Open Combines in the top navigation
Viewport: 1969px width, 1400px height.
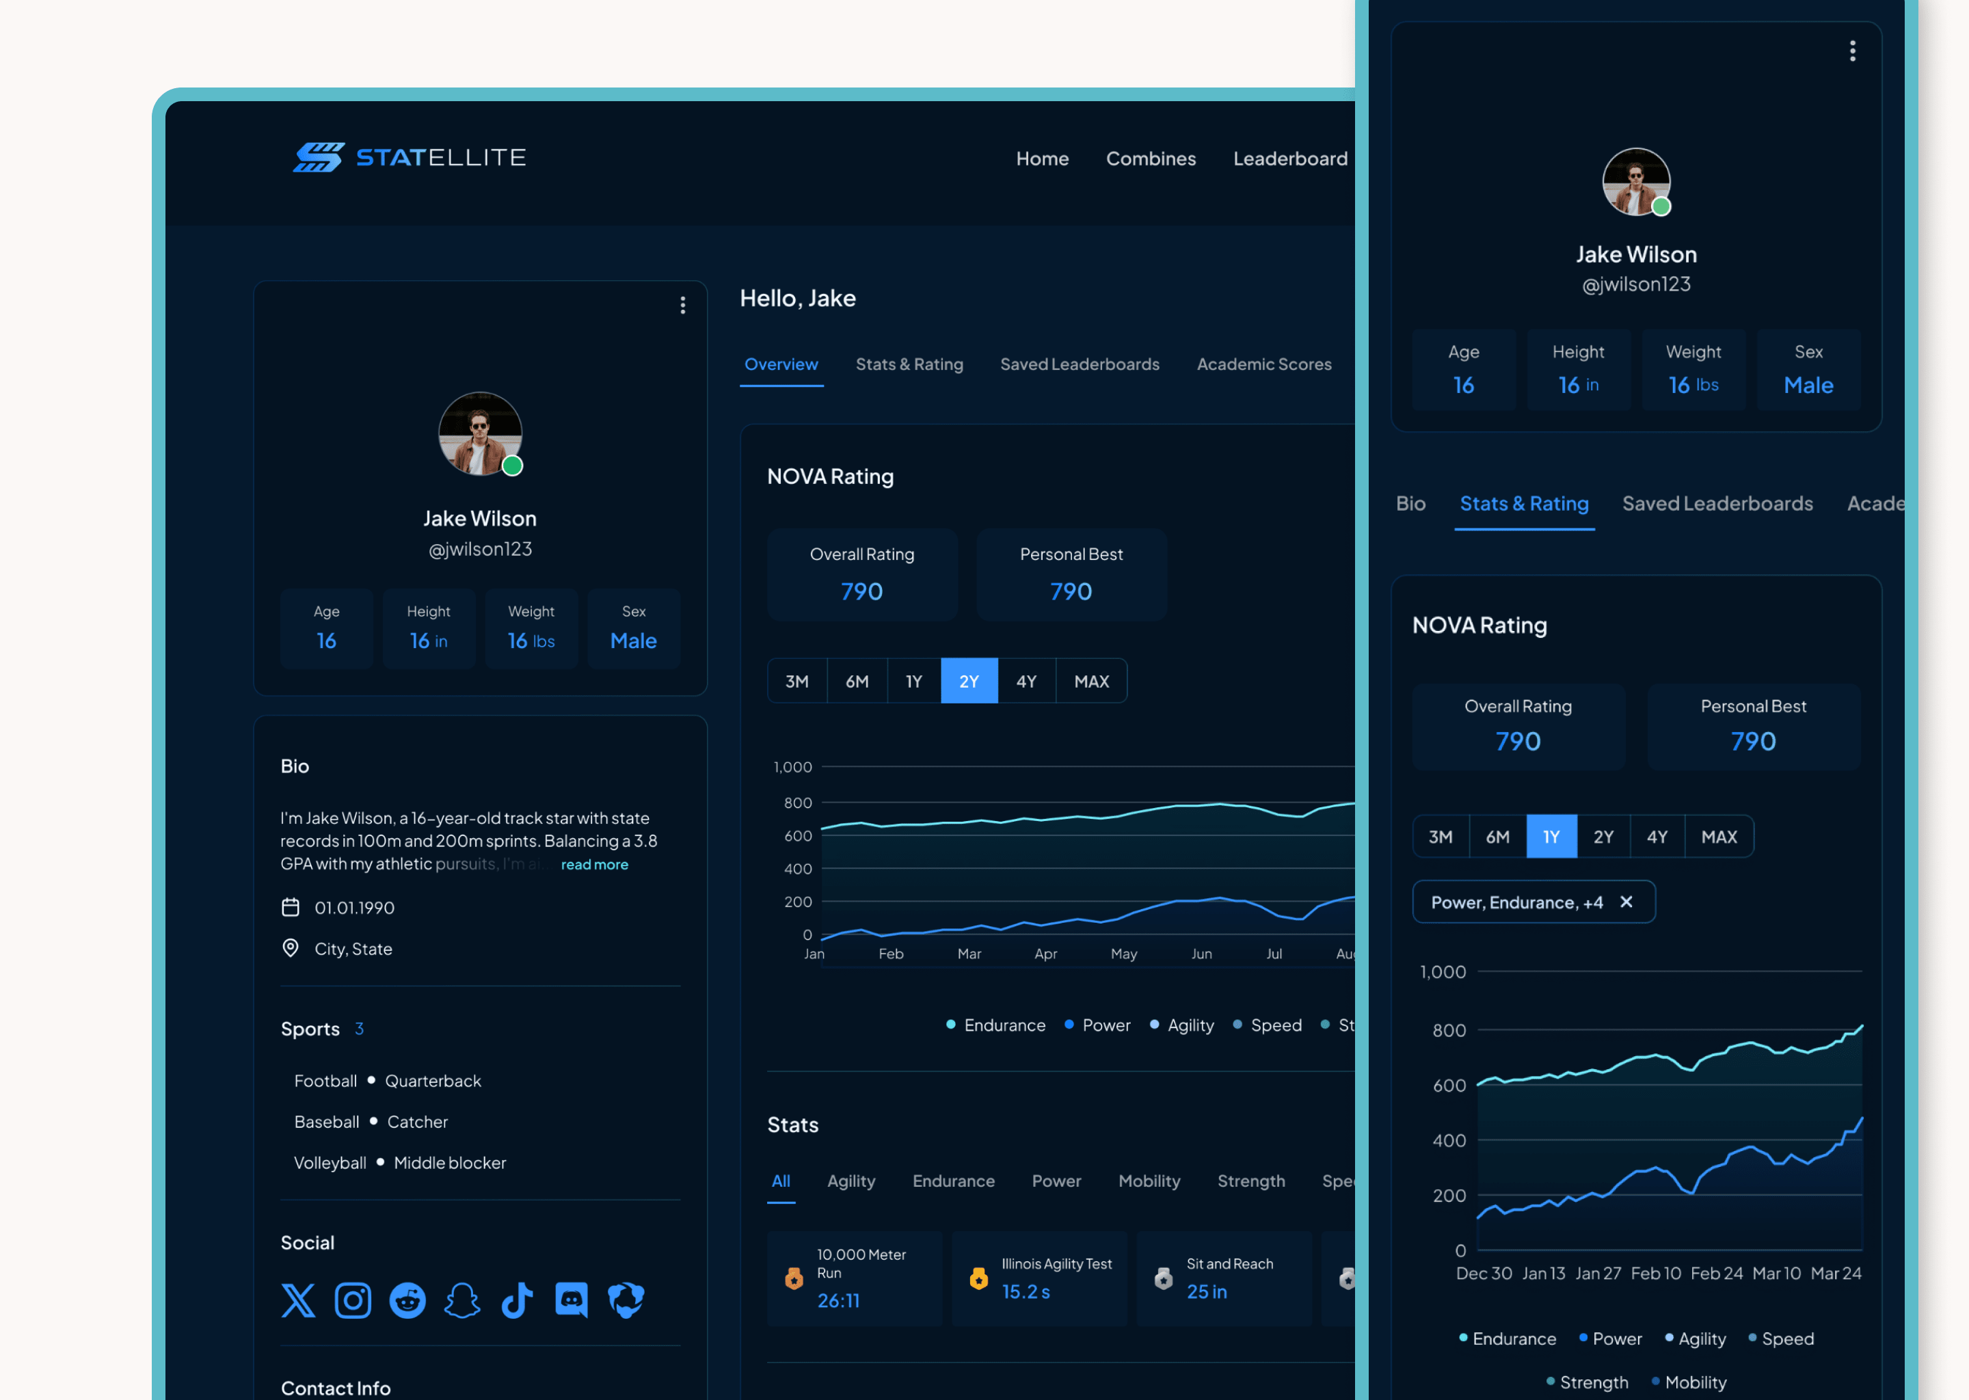point(1151,159)
